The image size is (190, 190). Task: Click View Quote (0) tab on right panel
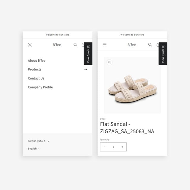[x=163, y=54]
